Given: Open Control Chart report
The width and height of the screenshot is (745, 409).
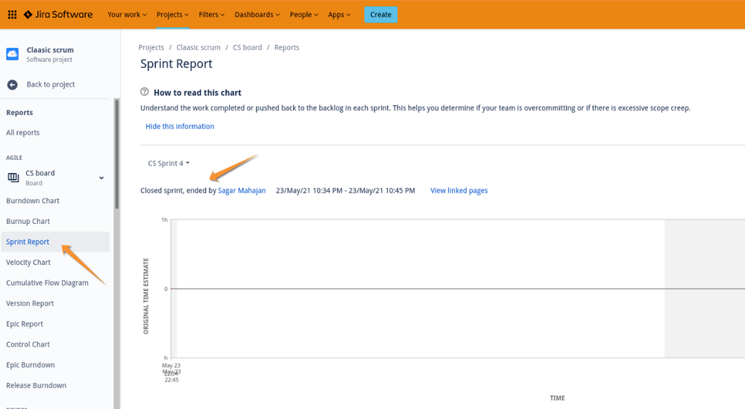Looking at the screenshot, I should pos(28,344).
